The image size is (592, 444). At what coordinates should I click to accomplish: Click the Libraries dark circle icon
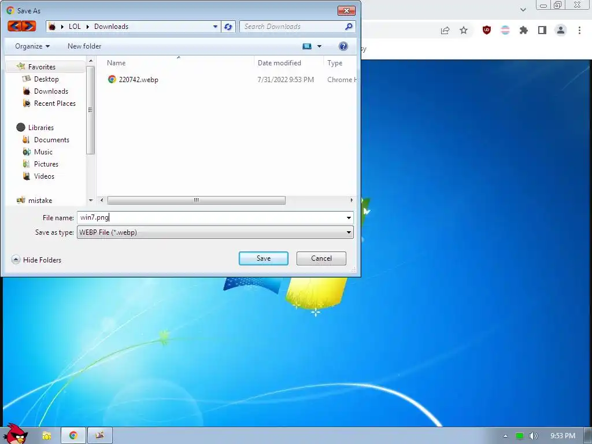pos(21,128)
